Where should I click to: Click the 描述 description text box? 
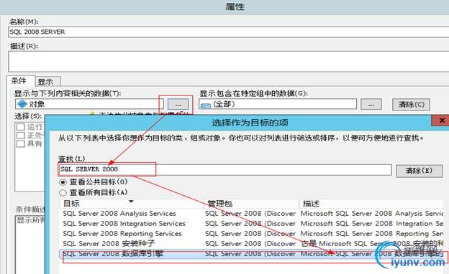pyautogui.click(x=229, y=62)
